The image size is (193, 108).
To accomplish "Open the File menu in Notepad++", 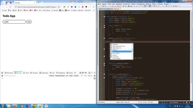I will pos(100,4).
